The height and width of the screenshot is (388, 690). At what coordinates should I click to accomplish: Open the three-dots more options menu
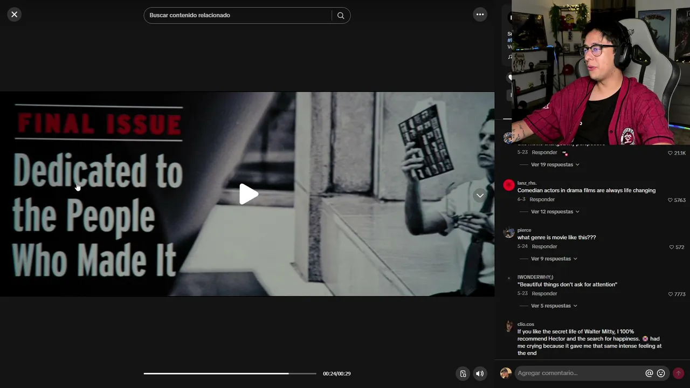click(x=480, y=15)
